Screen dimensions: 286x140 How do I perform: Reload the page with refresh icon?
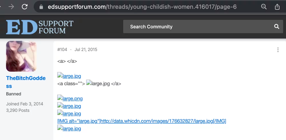point(25,7)
